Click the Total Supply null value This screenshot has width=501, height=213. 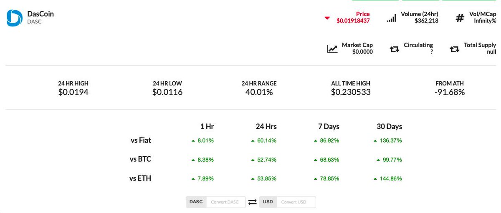tap(491, 52)
